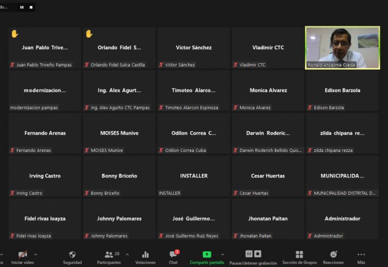388x267 pixels.
Task: Stop recording in top-left recording indicator
Action: click(x=31, y=7)
